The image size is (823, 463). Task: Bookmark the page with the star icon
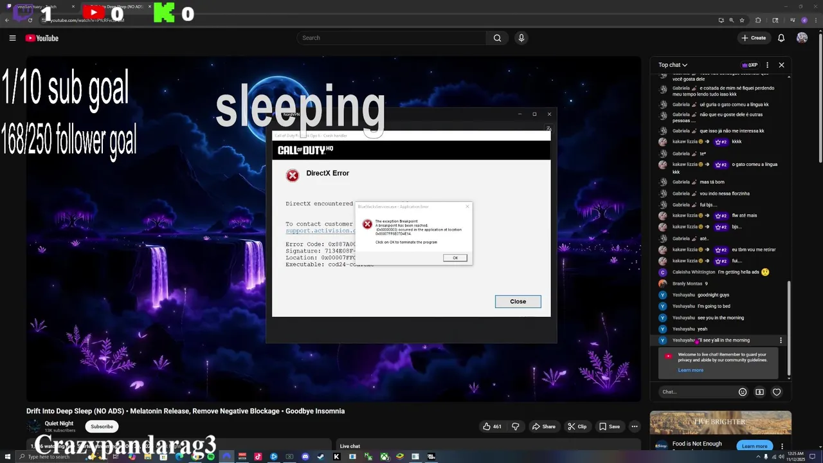[743, 20]
